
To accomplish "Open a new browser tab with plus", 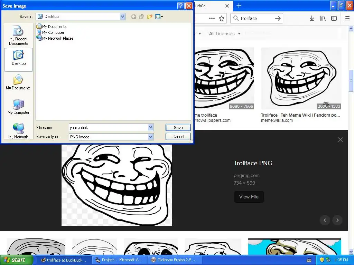I will point(239,6).
